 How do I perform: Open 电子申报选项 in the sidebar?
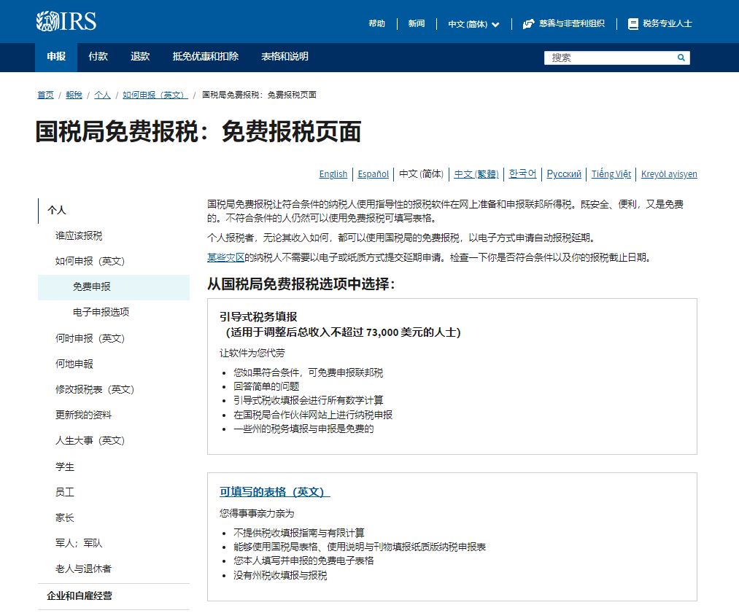(101, 312)
